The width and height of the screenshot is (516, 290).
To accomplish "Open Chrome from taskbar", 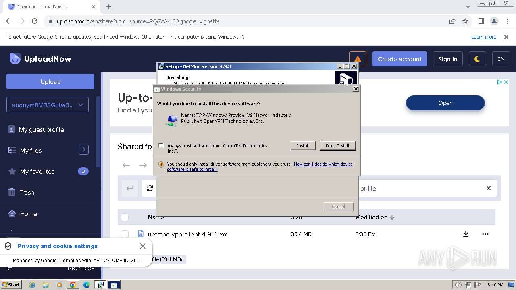I will click(73, 285).
